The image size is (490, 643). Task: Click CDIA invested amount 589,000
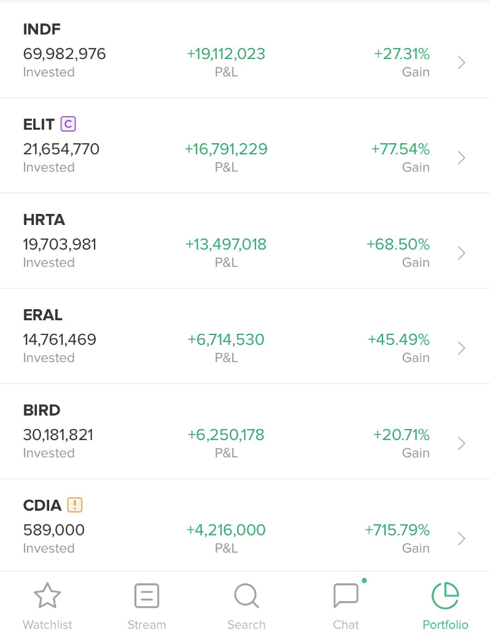(x=54, y=530)
